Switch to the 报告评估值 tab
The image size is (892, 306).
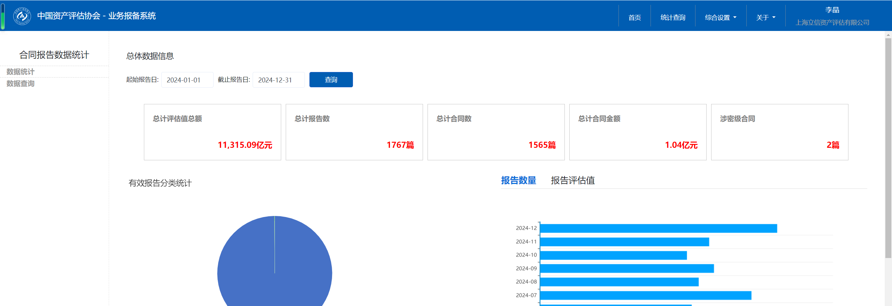[x=572, y=180]
